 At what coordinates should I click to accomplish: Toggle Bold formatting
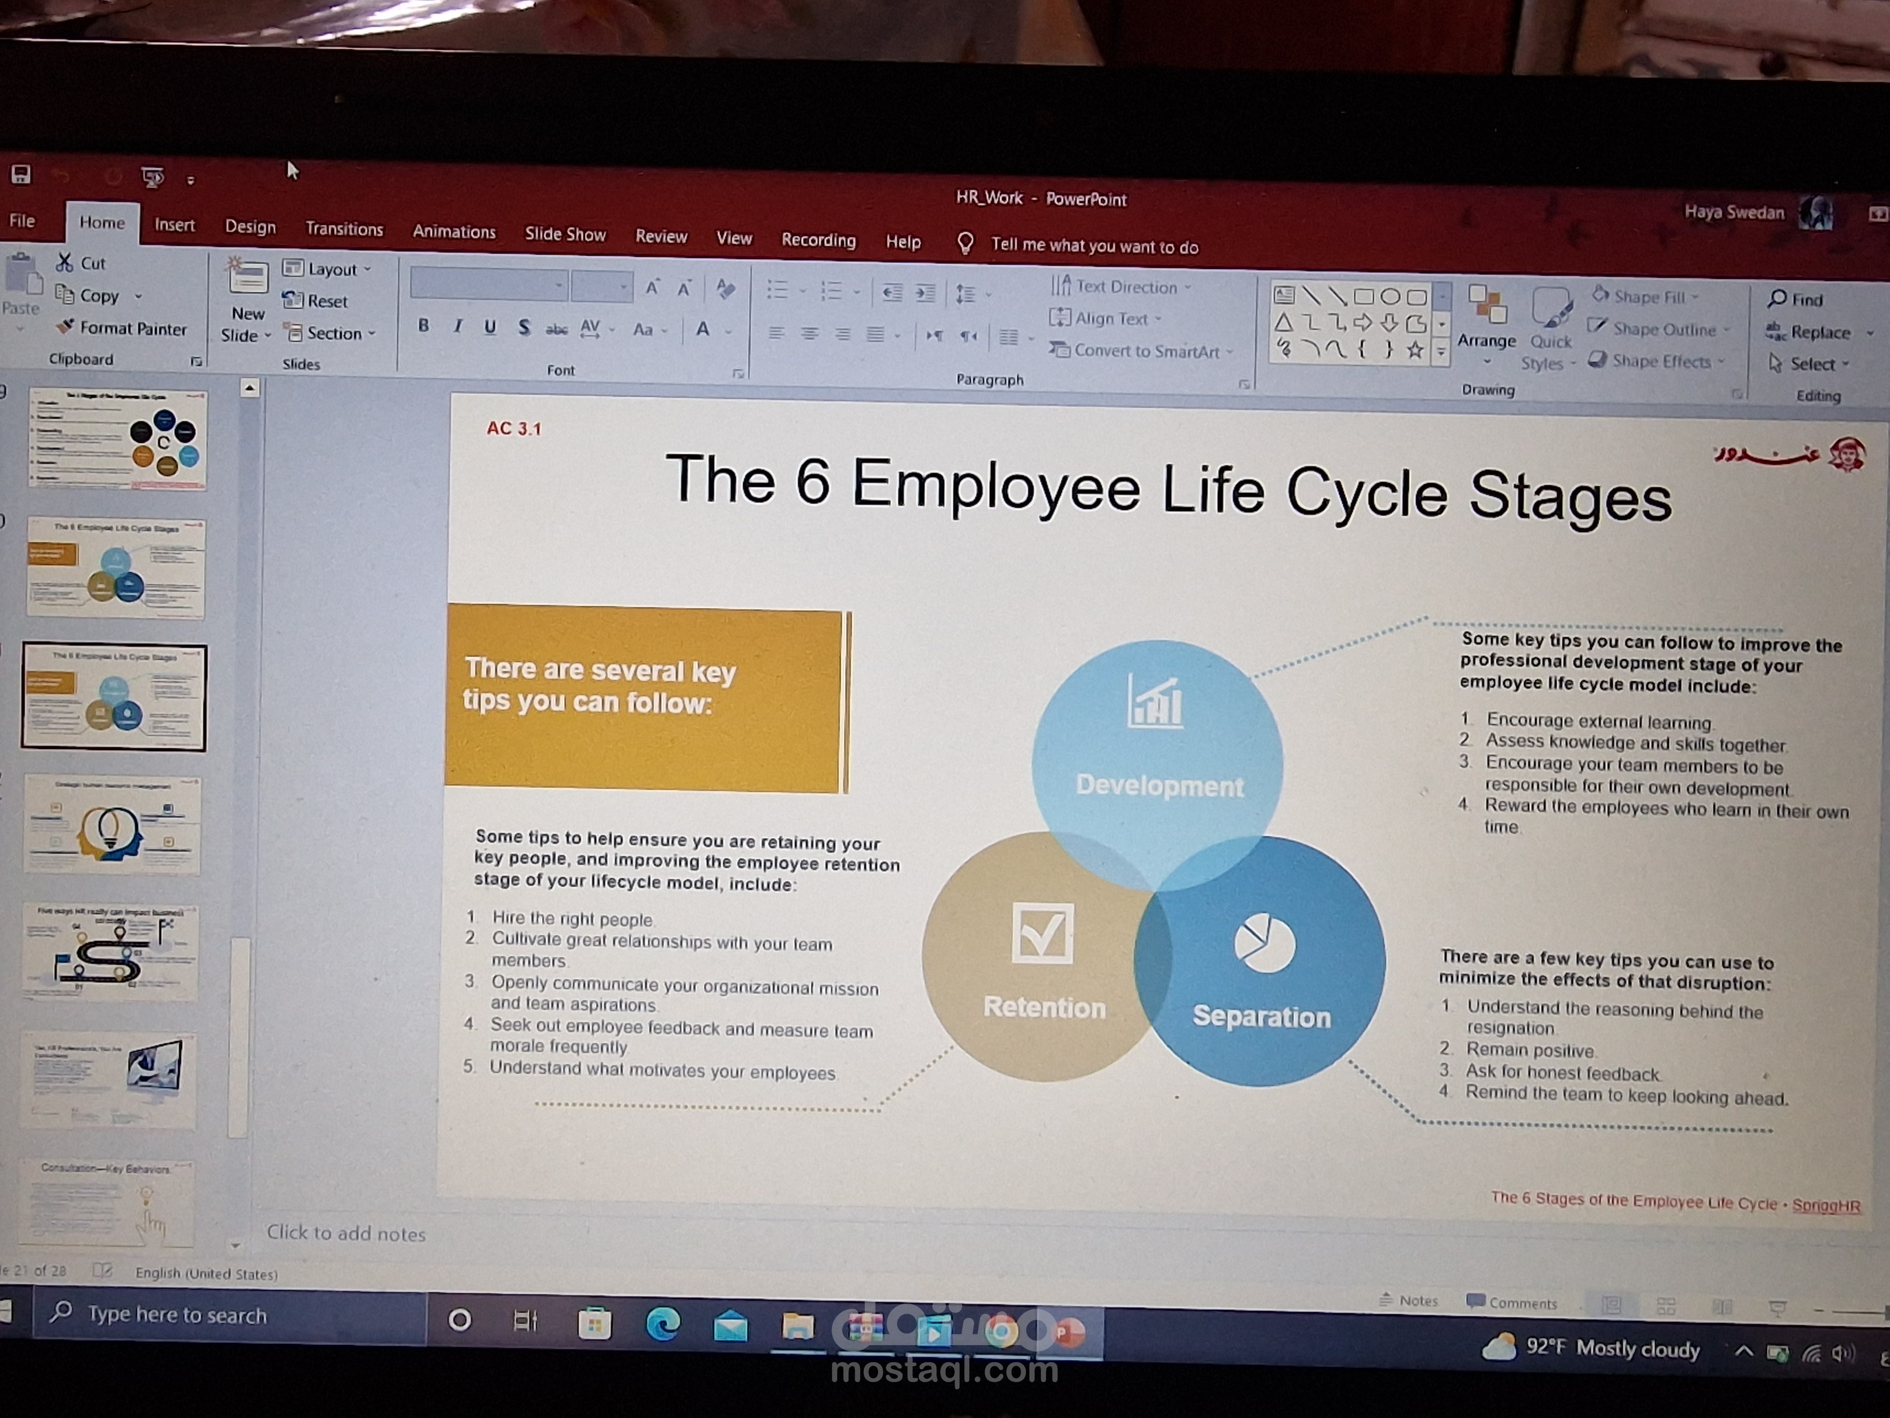pos(423,326)
